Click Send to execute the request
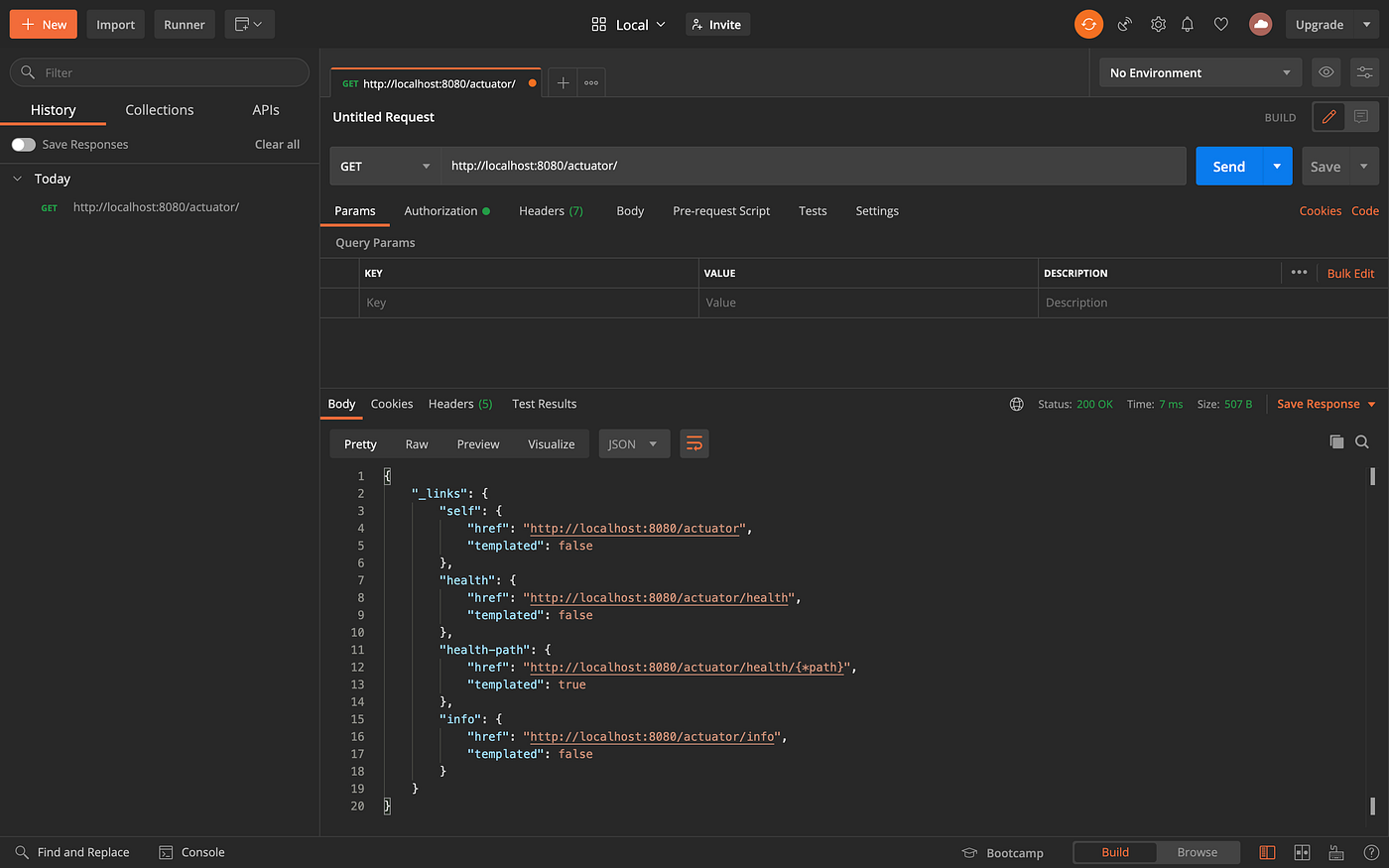The width and height of the screenshot is (1389, 868). (x=1228, y=166)
